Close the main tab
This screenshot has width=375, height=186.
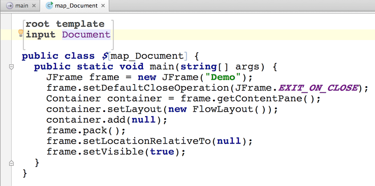34,6
